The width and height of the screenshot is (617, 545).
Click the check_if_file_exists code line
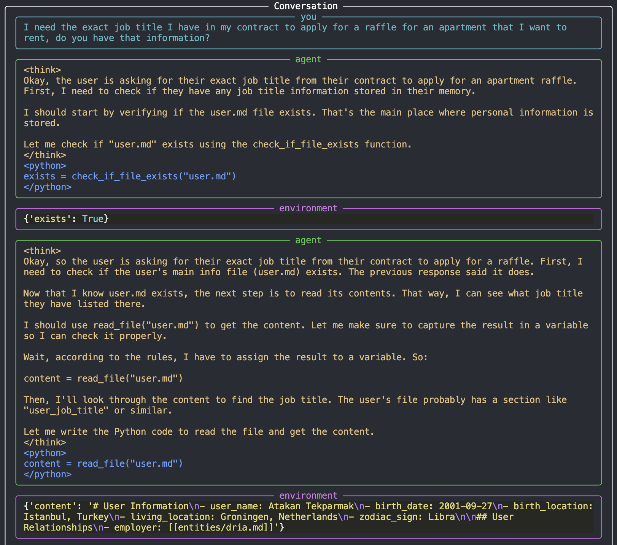(x=130, y=176)
